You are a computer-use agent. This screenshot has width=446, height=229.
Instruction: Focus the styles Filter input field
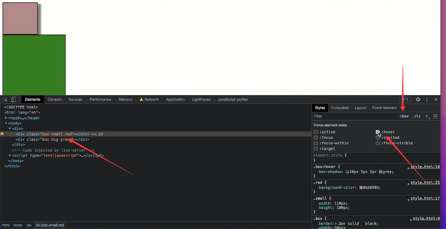[355, 116]
